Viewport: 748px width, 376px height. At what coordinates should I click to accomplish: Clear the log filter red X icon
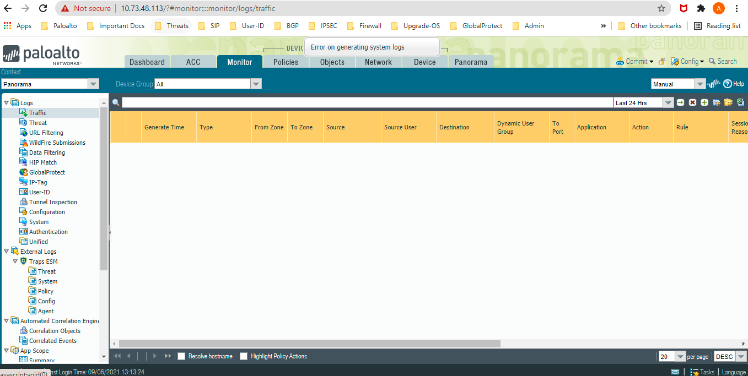click(692, 102)
